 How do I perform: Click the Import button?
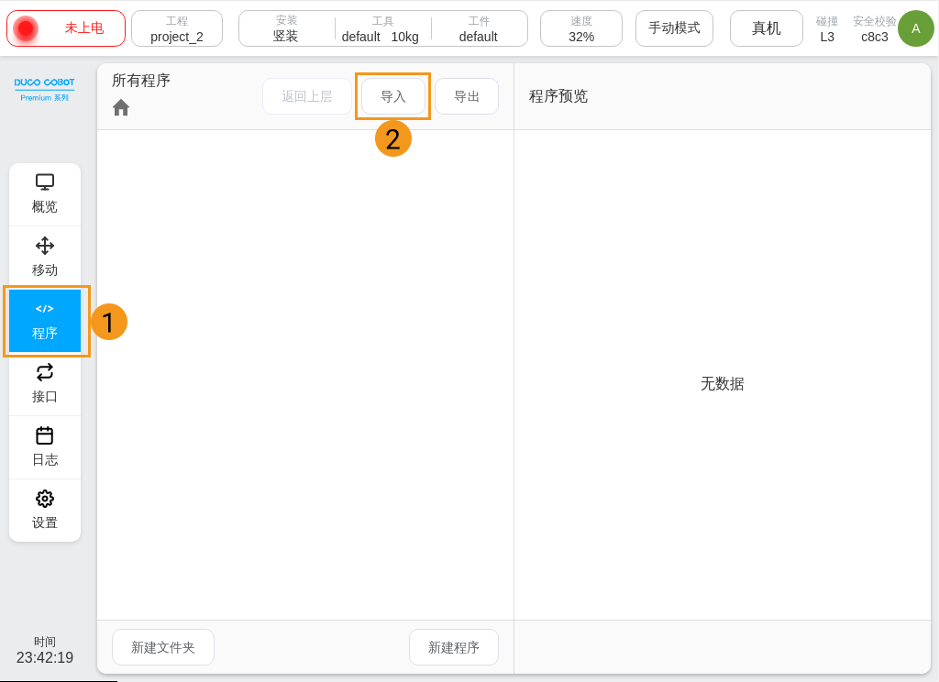pyautogui.click(x=392, y=96)
